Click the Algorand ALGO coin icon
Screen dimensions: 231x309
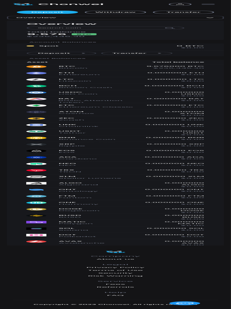coord(36,183)
